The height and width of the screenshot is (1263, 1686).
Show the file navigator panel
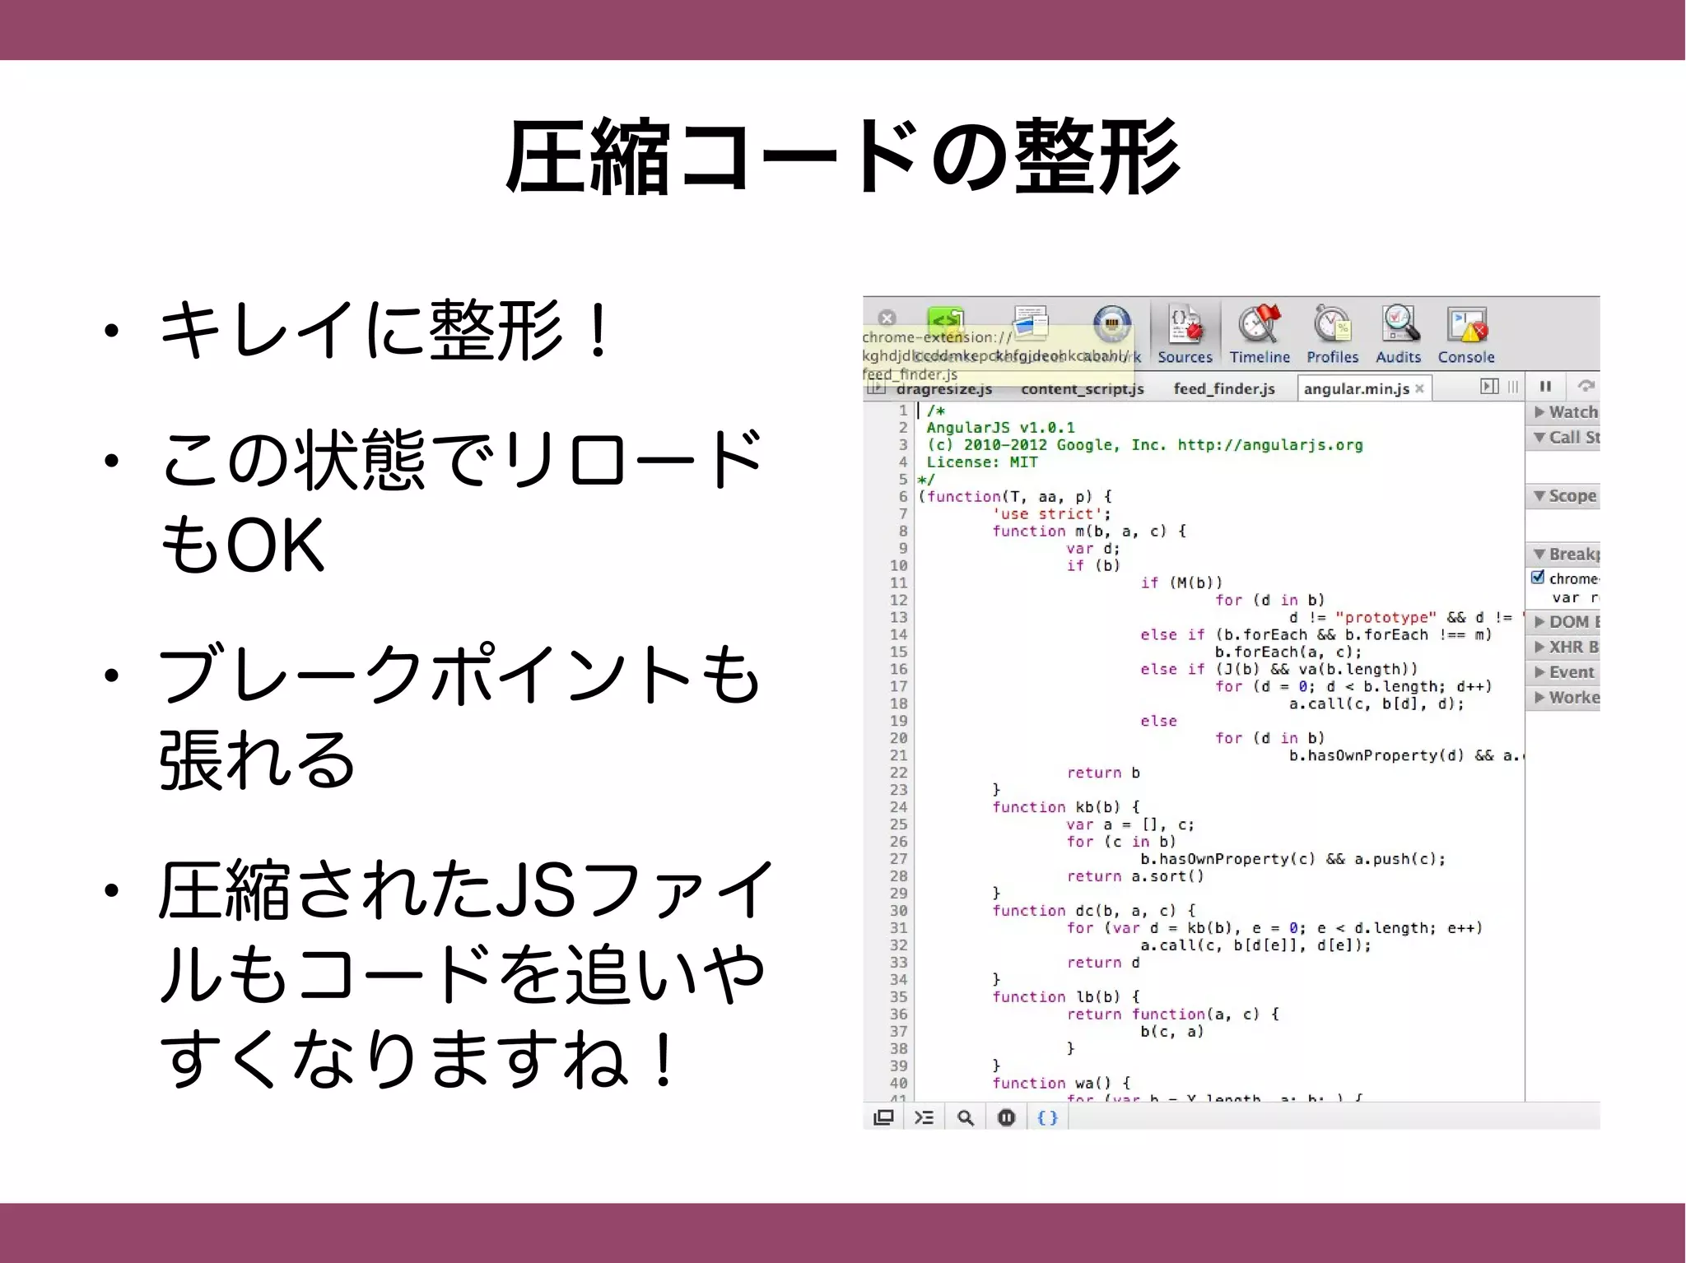coord(876,388)
